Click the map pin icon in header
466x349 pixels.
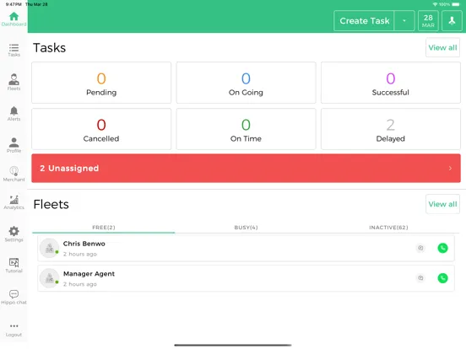[452, 21]
